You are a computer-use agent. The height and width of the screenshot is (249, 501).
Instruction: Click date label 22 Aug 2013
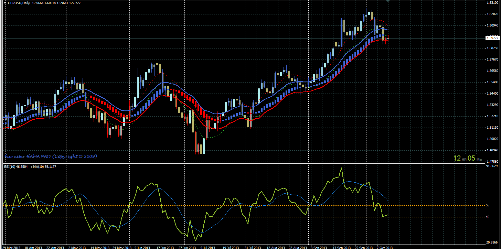(x=298, y=247)
